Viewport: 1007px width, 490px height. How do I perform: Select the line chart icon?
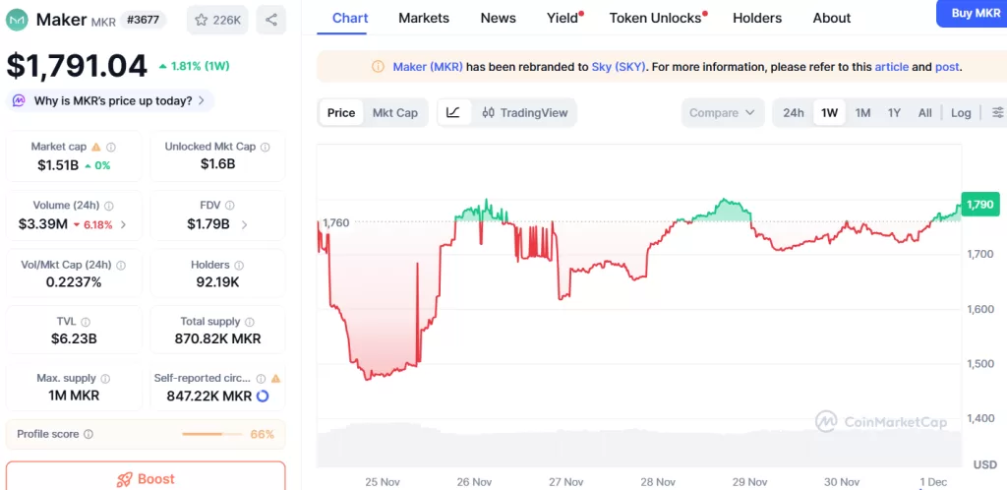452,113
